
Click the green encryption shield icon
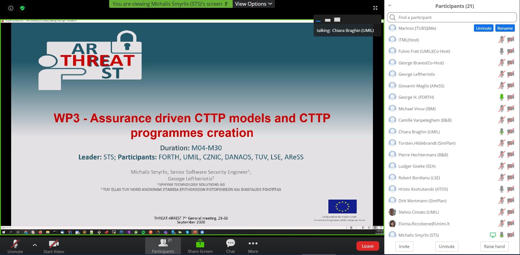click(22, 8)
